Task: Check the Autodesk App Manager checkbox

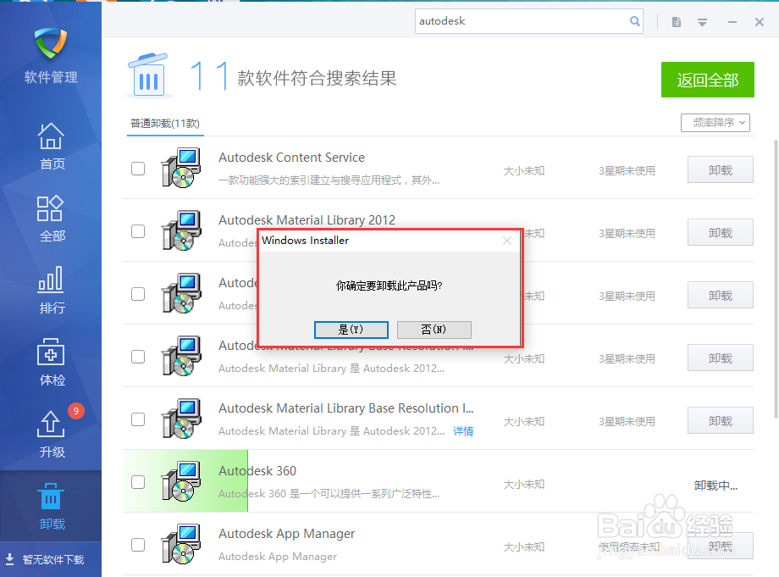Action: click(x=138, y=544)
